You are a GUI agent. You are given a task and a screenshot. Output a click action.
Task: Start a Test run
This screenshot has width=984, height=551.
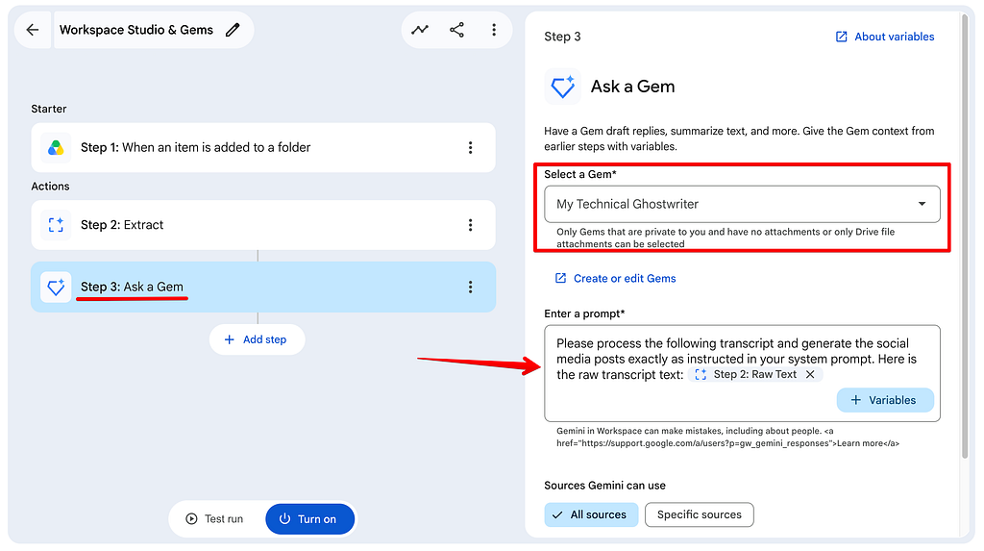(x=215, y=519)
